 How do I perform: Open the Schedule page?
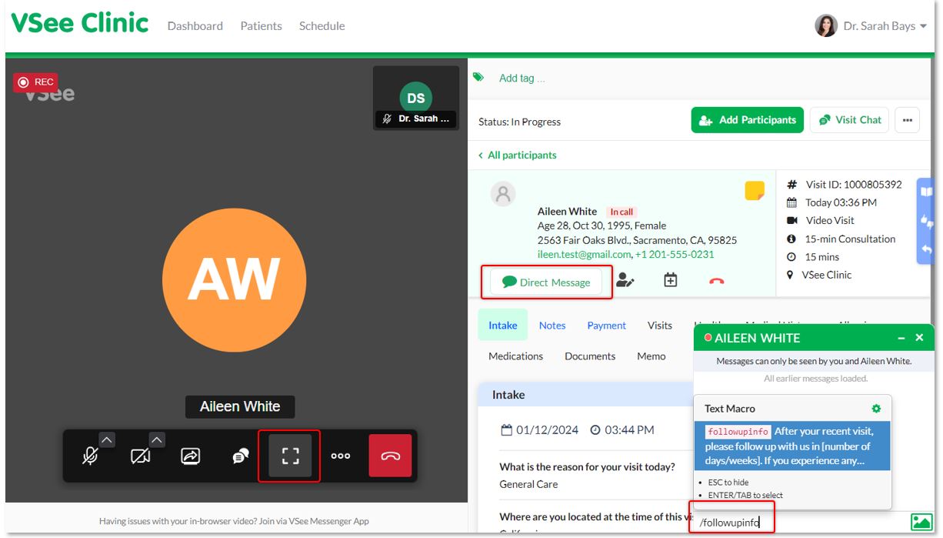(322, 25)
